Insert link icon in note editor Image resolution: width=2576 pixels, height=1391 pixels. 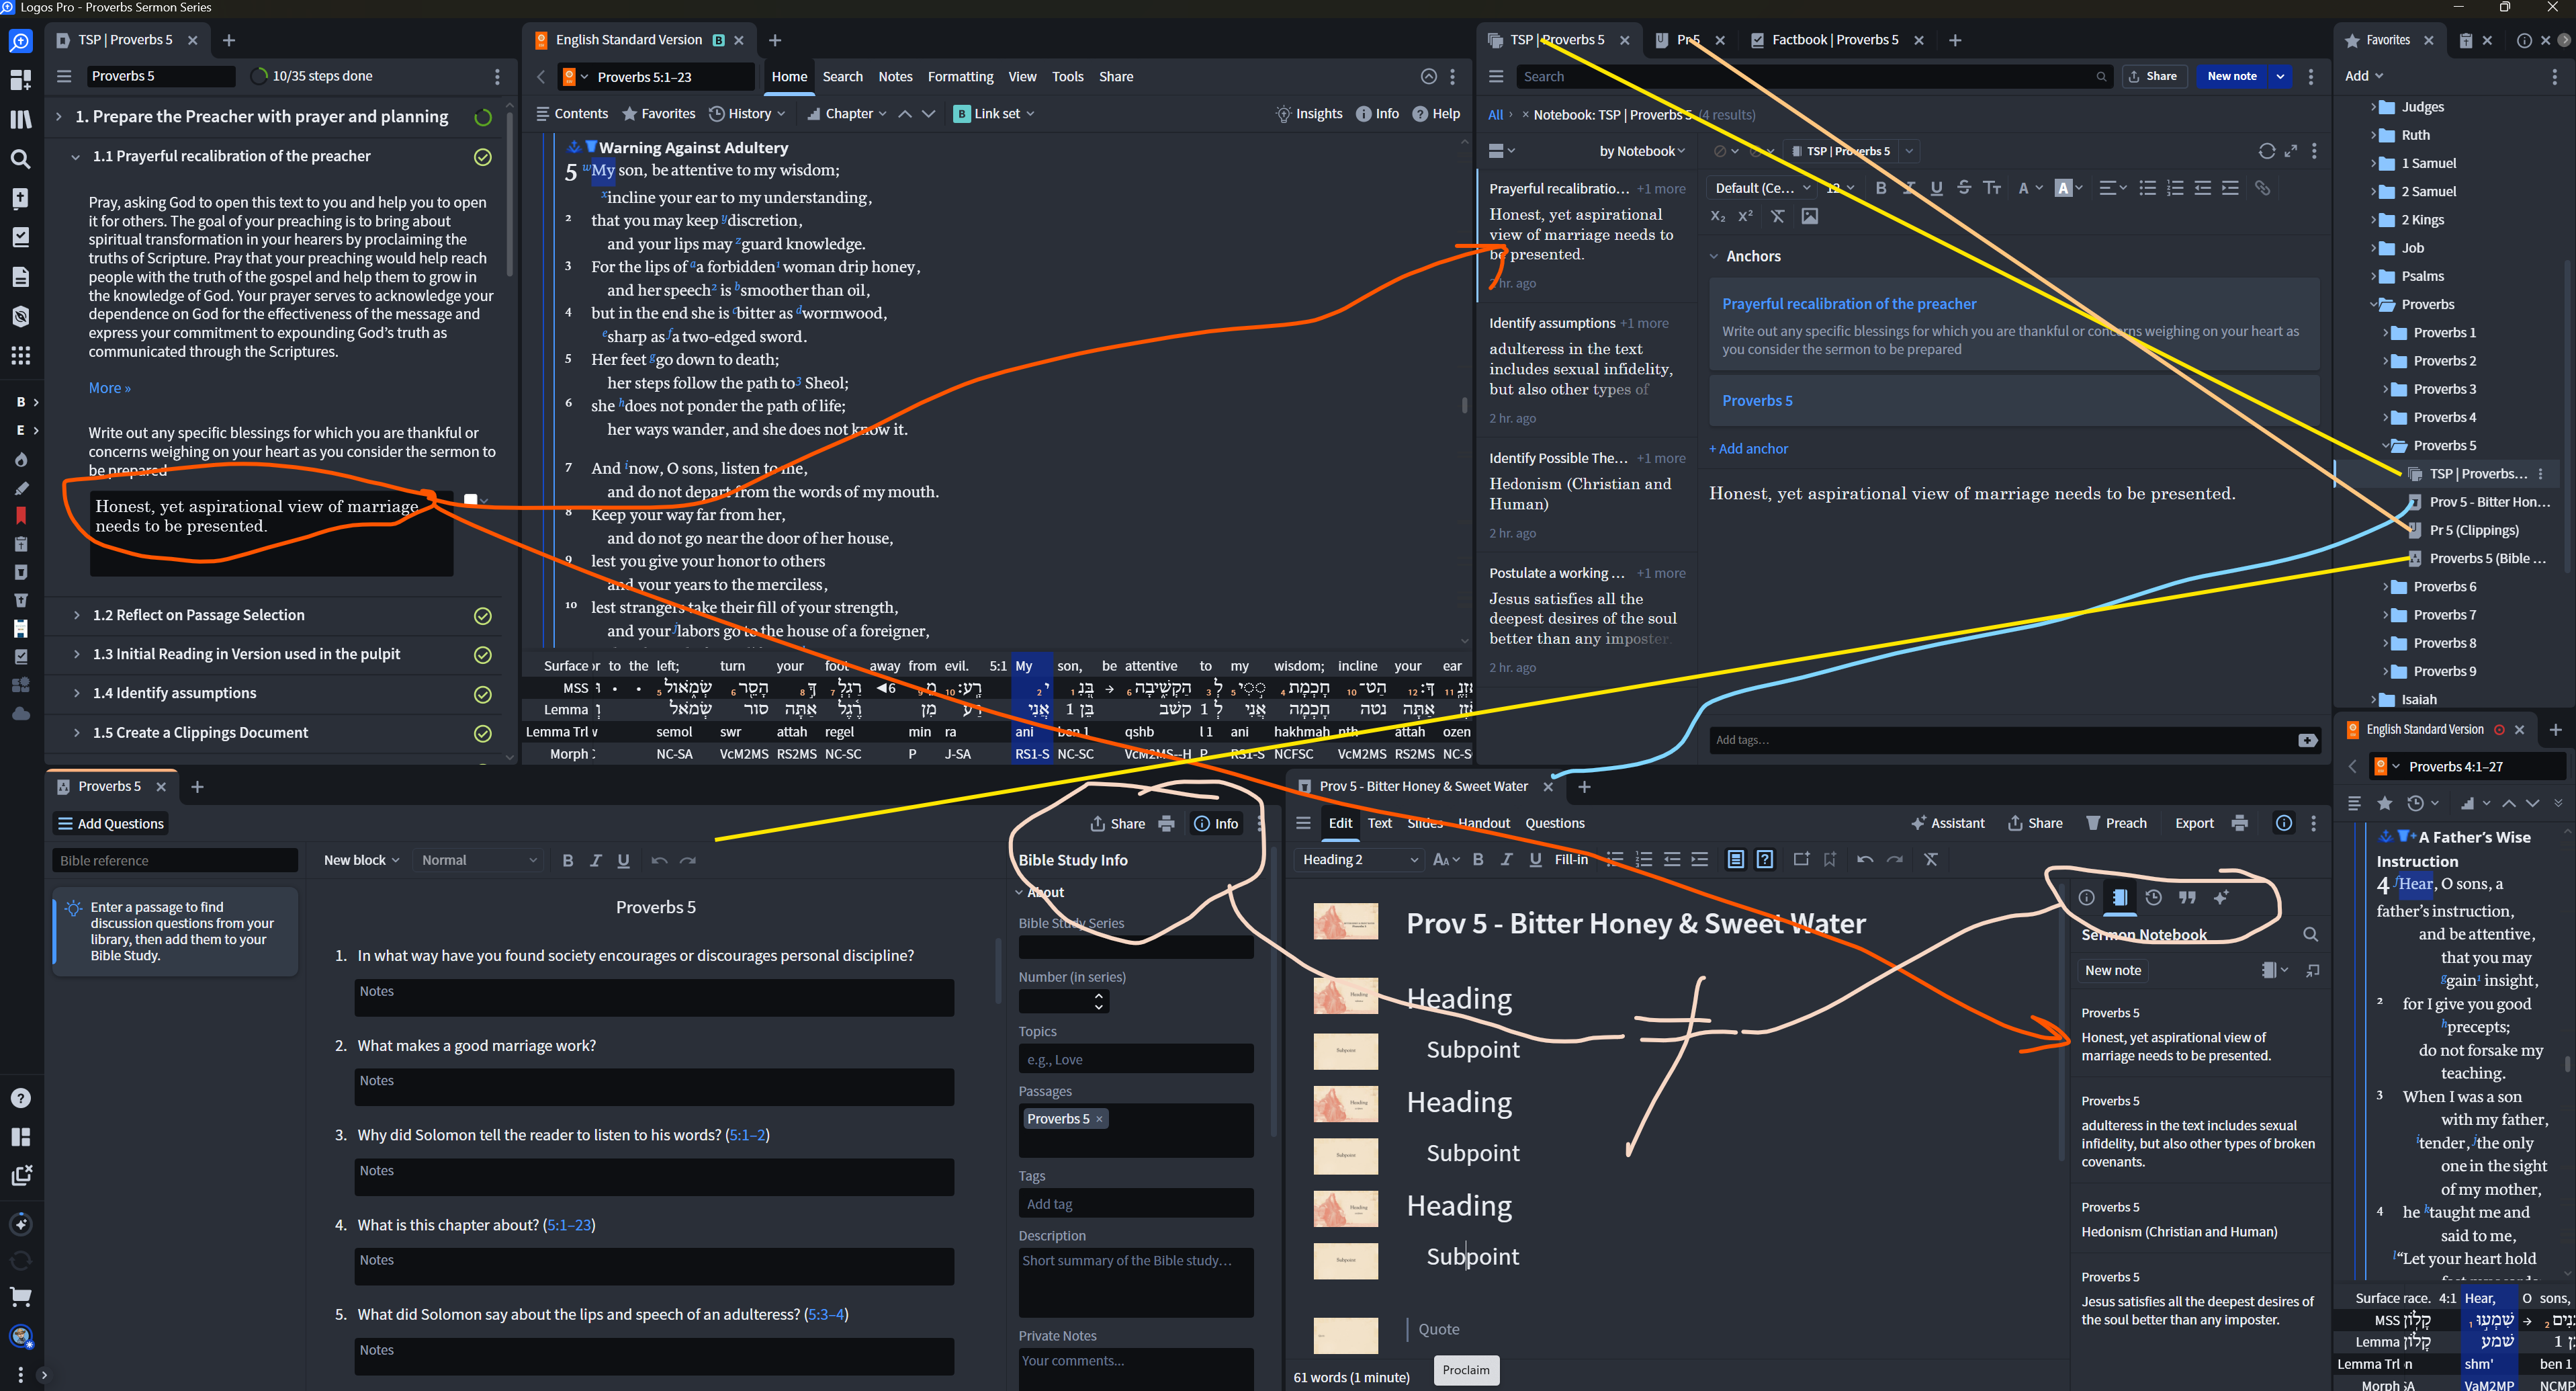tap(2262, 188)
